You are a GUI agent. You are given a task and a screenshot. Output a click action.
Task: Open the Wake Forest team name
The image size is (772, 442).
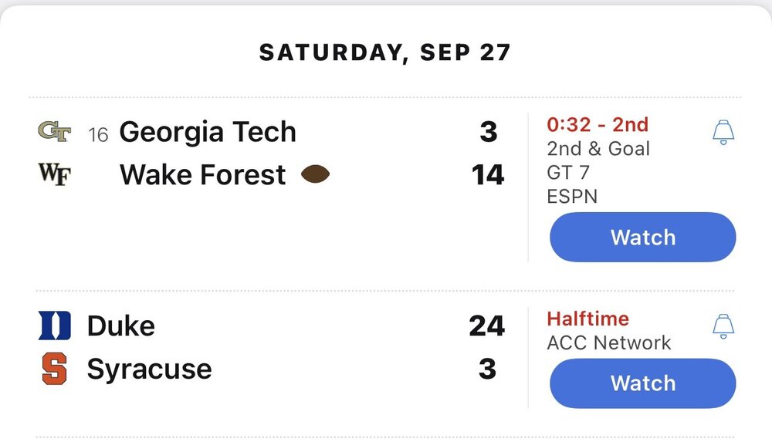(203, 175)
